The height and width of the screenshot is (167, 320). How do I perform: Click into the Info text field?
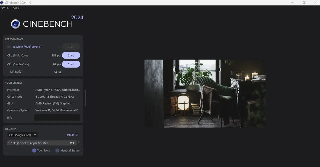[x=57, y=117]
